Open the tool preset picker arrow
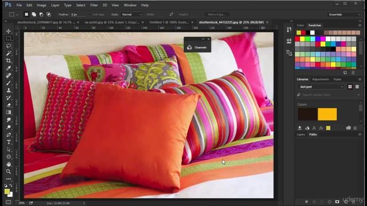 coord(17,15)
